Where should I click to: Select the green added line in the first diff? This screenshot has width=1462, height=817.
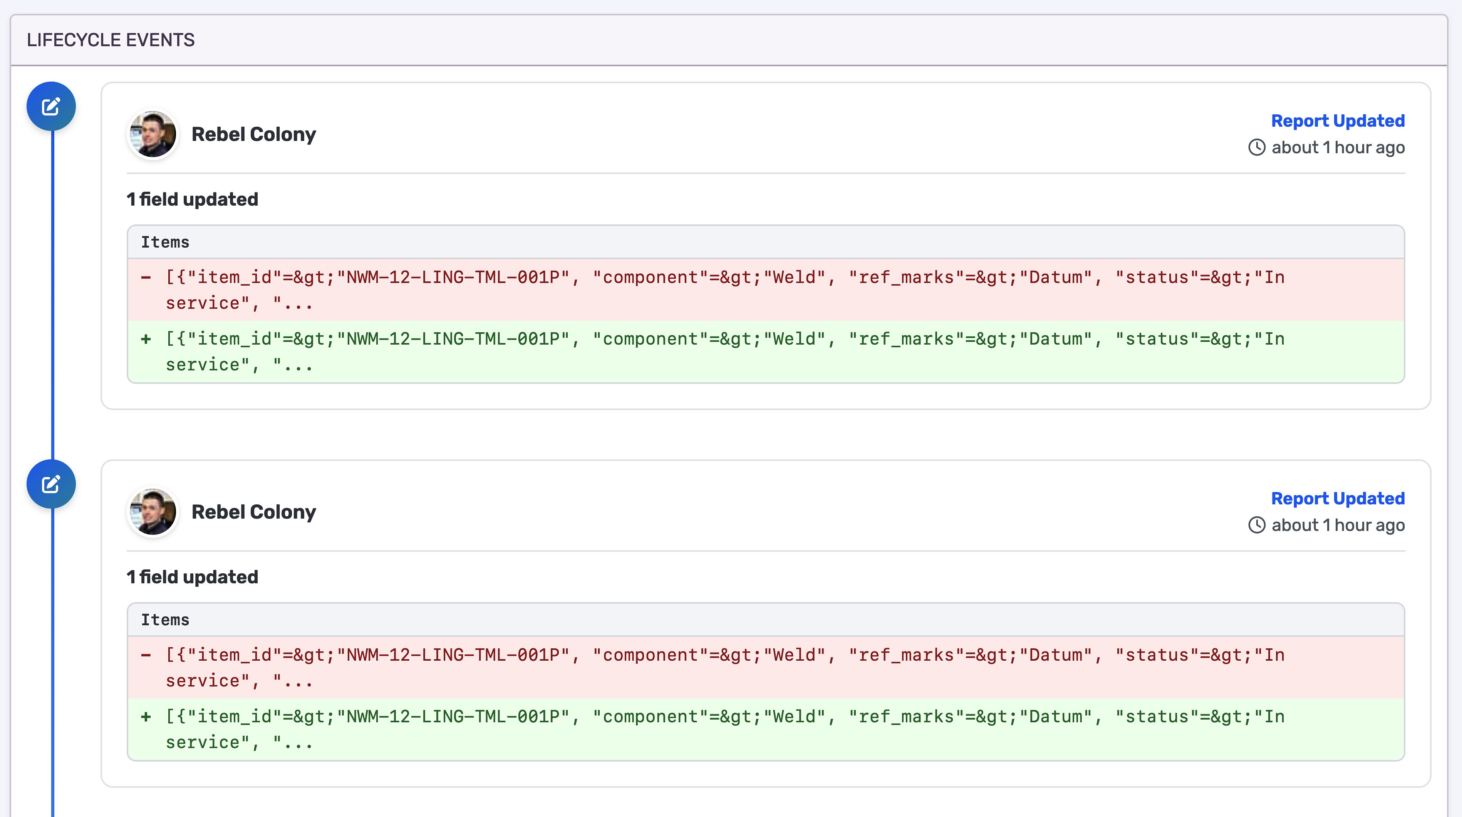tap(724, 352)
